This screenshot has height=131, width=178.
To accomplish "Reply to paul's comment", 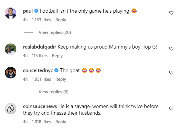I will pyautogui.click(x=61, y=20).
